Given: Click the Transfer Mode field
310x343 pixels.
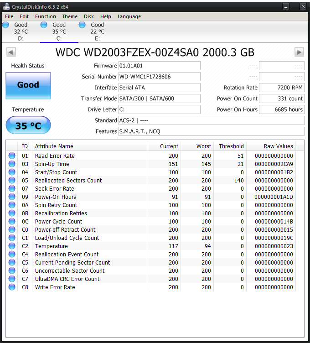Looking at the screenshot, I should coord(160,99).
